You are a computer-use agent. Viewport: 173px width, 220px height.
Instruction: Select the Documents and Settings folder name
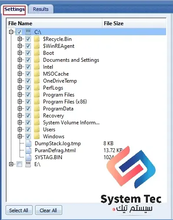pyautogui.click(x=71, y=60)
